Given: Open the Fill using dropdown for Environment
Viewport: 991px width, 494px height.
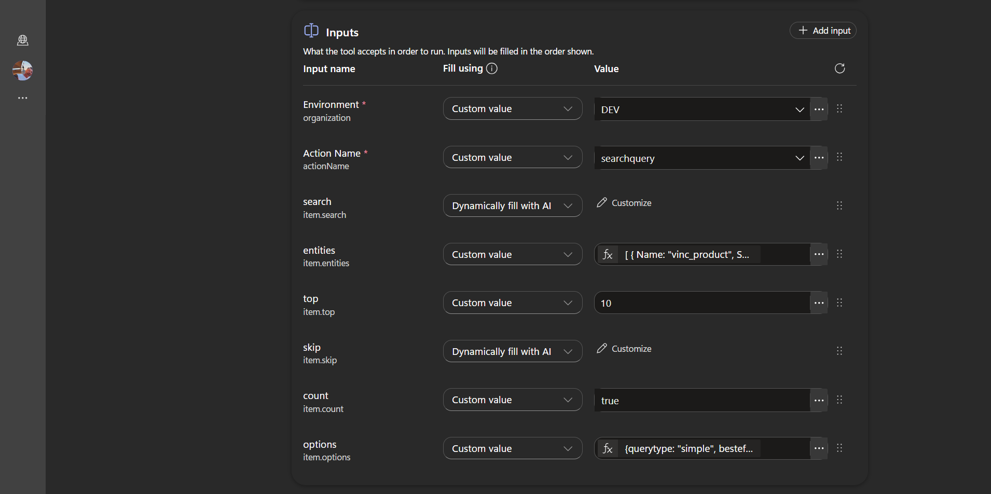Looking at the screenshot, I should [x=513, y=108].
